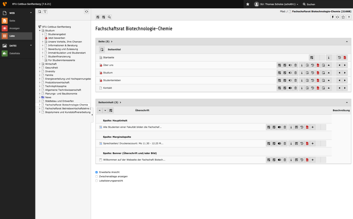Open the Seite module in sidebar
This screenshot has height=219, width=353.
[x=12, y=21]
